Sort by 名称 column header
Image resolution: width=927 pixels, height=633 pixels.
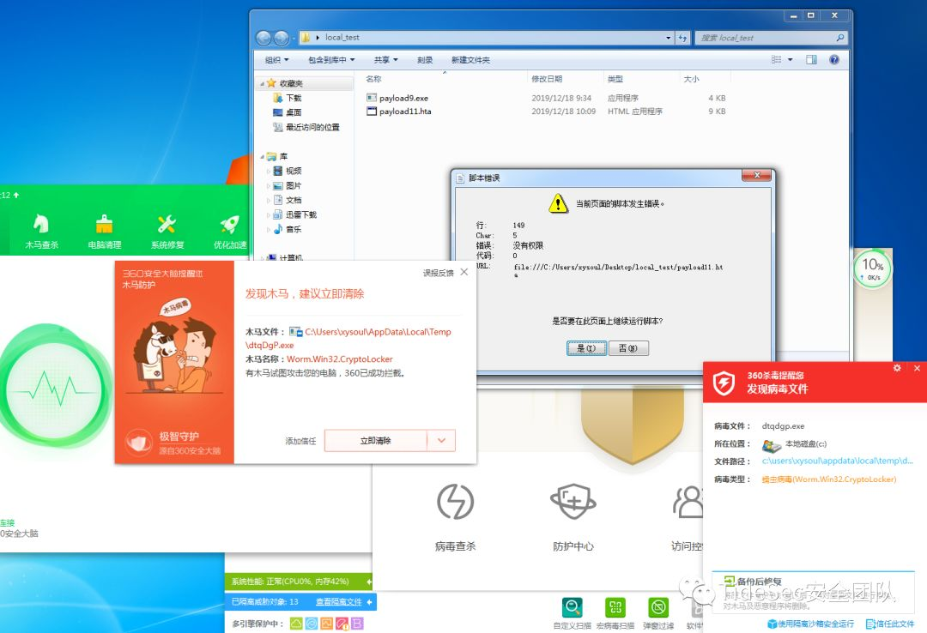(x=373, y=79)
